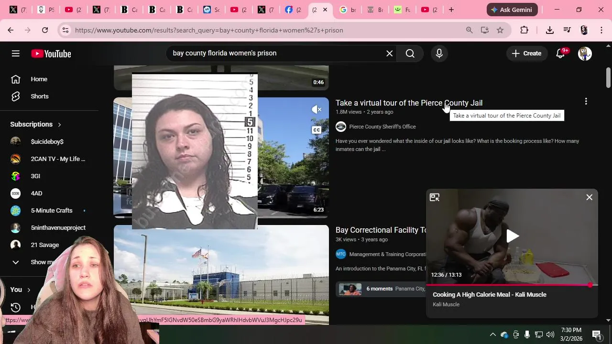The width and height of the screenshot is (612, 344).
Task: Open History clock icon in sidebar
Action: [x=16, y=307]
